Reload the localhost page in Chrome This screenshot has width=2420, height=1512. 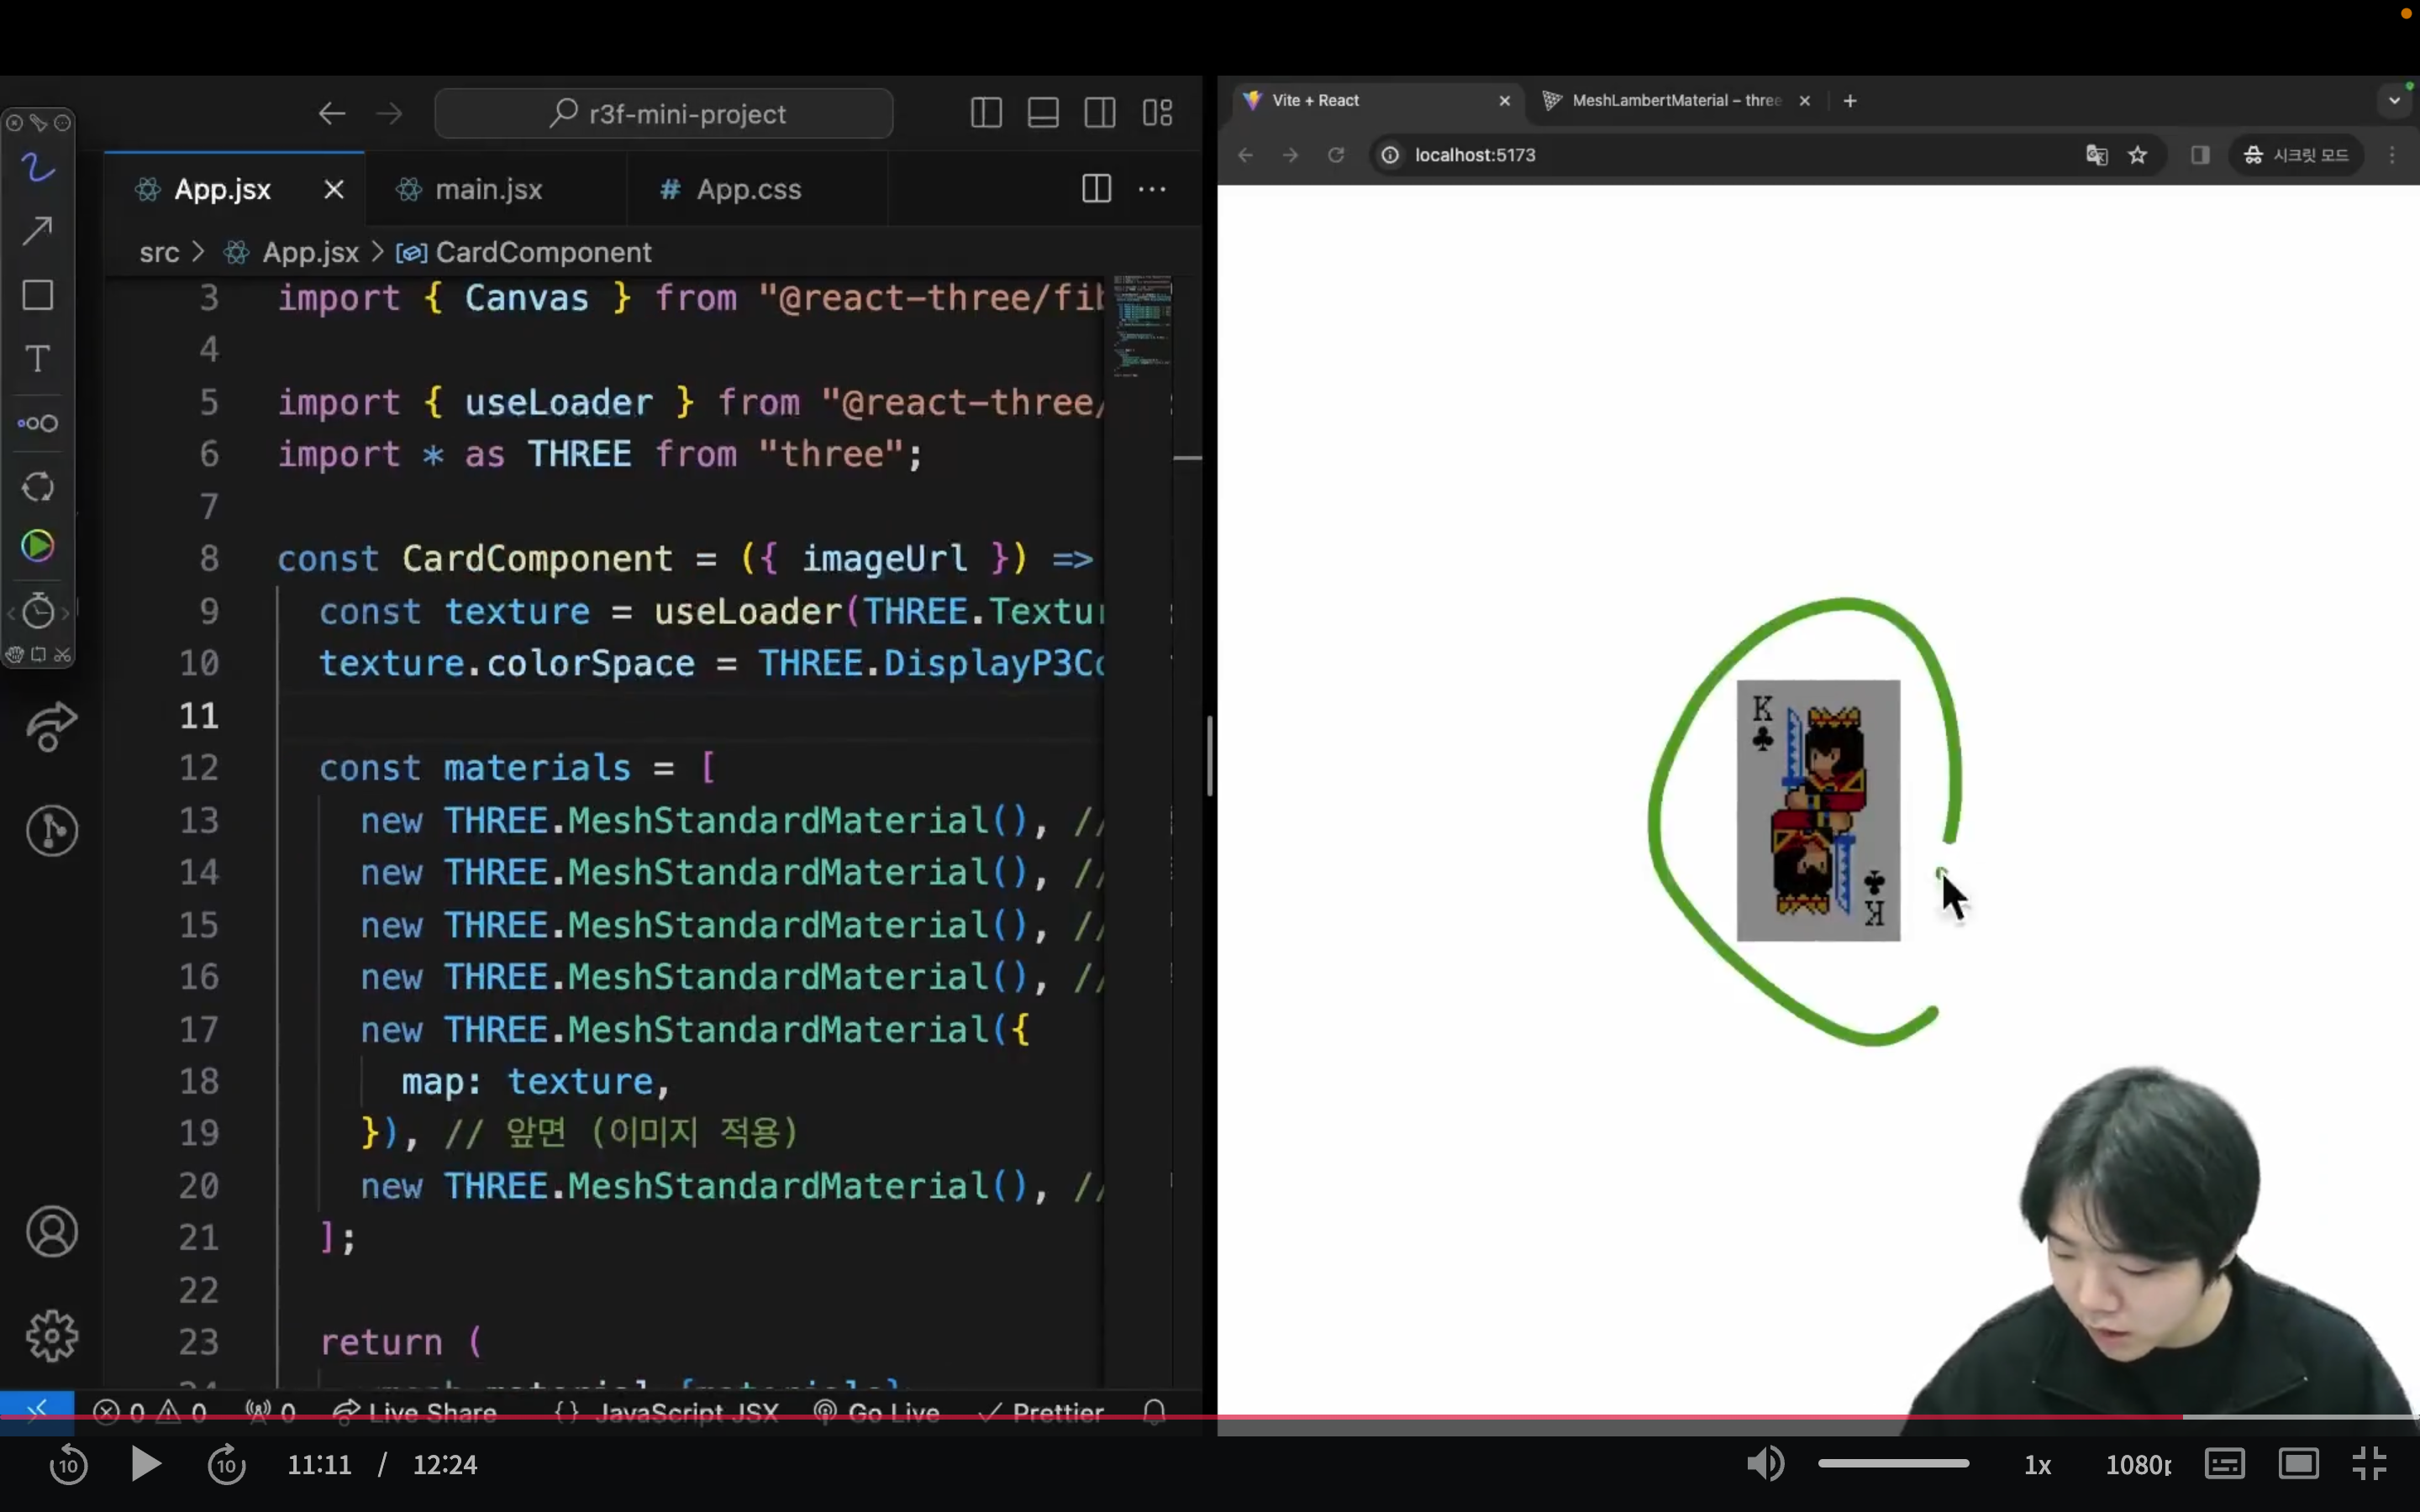tap(1336, 155)
